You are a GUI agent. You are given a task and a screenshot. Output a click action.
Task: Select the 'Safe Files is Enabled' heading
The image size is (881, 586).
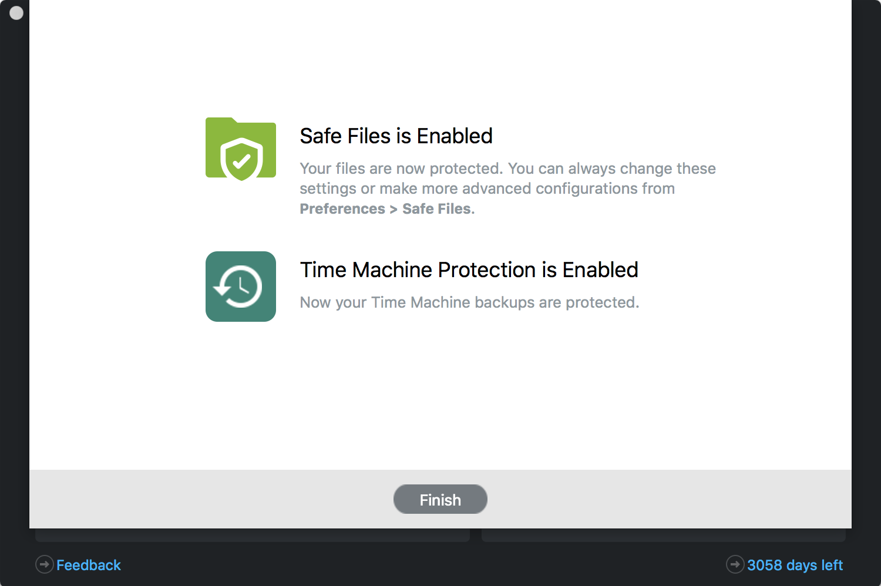(x=396, y=136)
